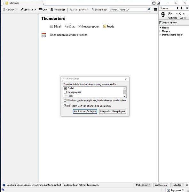The width and height of the screenshot is (189, 192).
Task: Uncheck Bei jedem Start überprüfen
Action: pyautogui.click(x=65, y=106)
